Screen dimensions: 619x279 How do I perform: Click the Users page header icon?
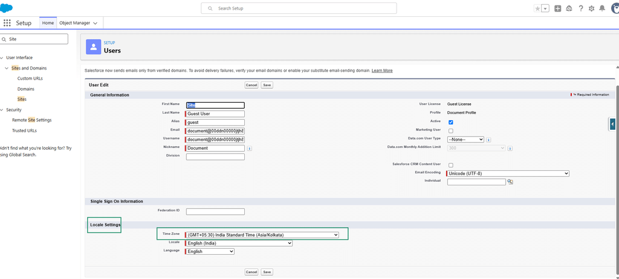[94, 47]
